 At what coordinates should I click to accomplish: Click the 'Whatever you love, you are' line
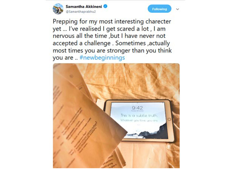tap(139, 120)
